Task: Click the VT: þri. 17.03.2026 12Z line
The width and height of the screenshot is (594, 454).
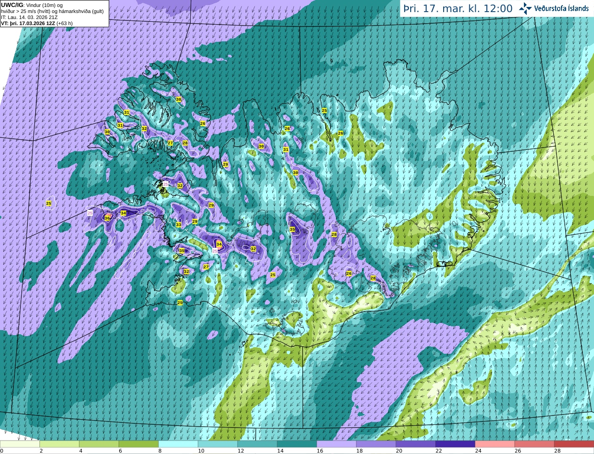Action: [x=37, y=23]
